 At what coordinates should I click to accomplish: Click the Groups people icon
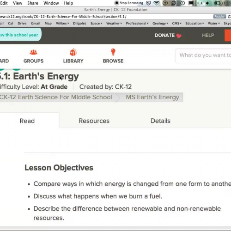tap(33, 52)
